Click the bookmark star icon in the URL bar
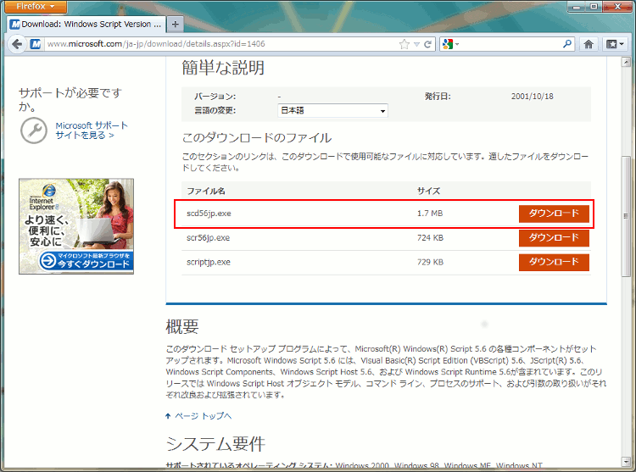The height and width of the screenshot is (472, 636). click(x=404, y=44)
